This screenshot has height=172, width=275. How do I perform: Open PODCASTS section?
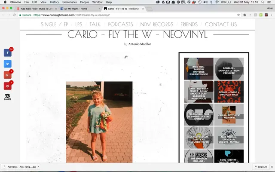click(x=120, y=25)
